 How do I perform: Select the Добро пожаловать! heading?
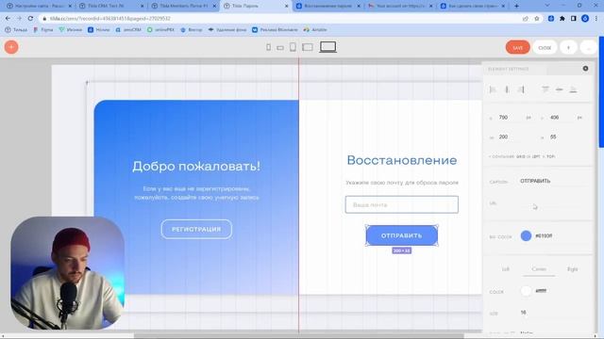196,166
